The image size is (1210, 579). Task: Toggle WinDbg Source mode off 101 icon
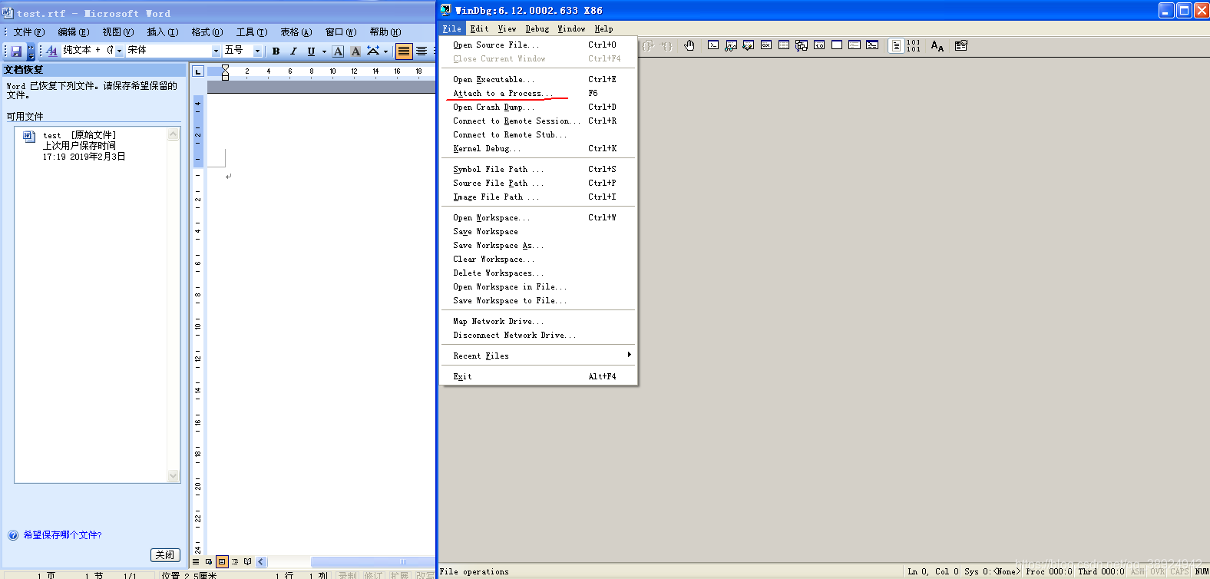tap(913, 45)
